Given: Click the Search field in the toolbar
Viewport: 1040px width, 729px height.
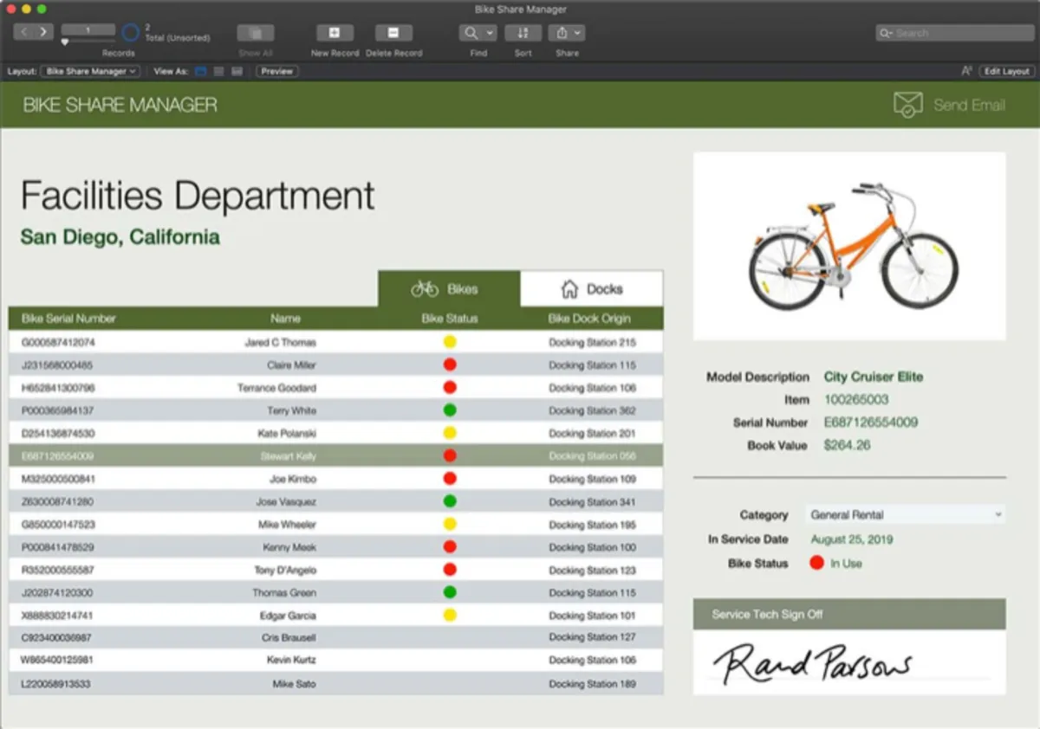Looking at the screenshot, I should pos(953,33).
